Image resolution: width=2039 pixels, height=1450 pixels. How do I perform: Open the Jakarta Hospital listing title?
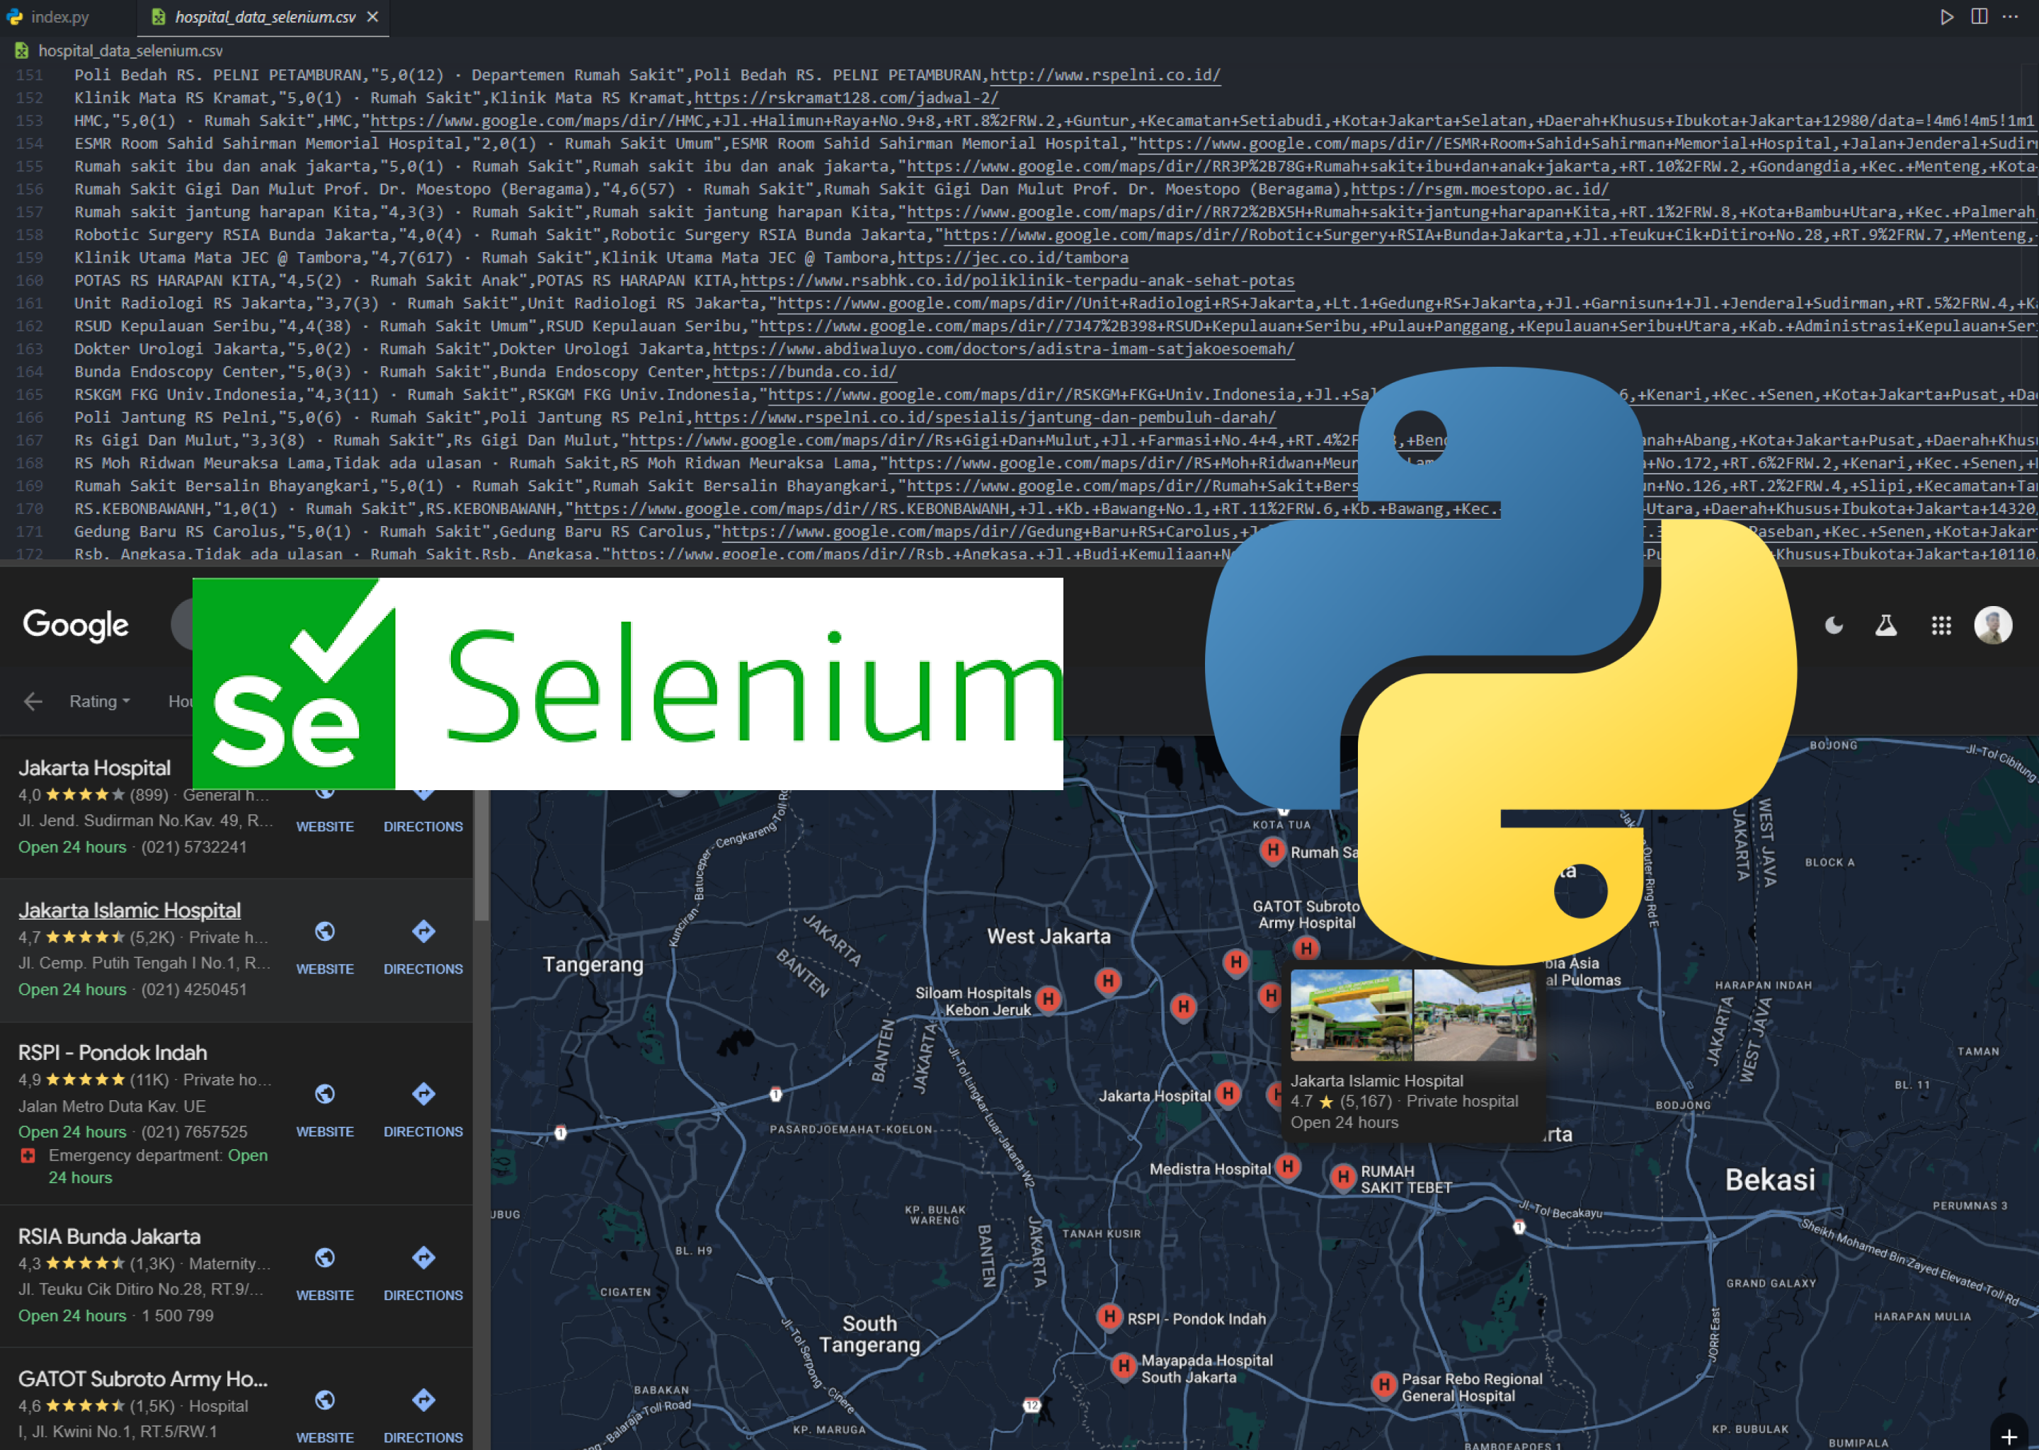click(x=95, y=768)
